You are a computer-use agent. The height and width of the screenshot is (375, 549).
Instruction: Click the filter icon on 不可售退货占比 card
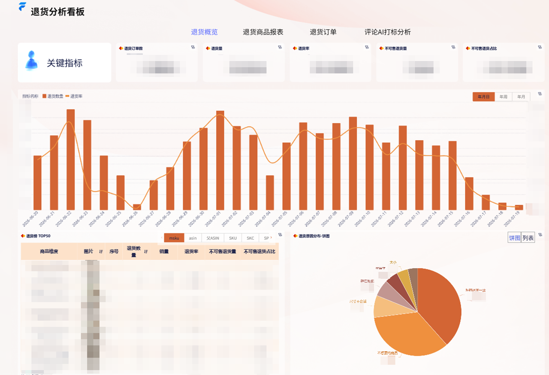540,48
